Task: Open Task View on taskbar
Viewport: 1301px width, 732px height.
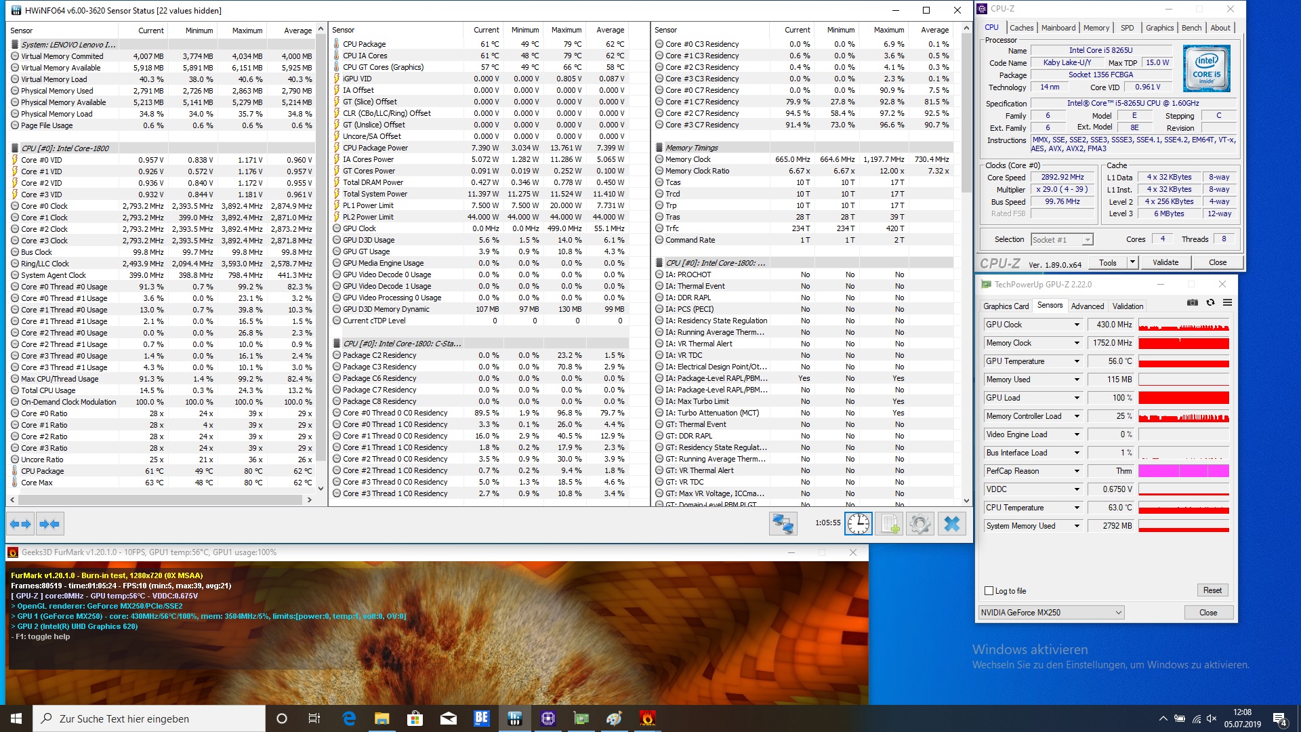Action: pos(314,718)
